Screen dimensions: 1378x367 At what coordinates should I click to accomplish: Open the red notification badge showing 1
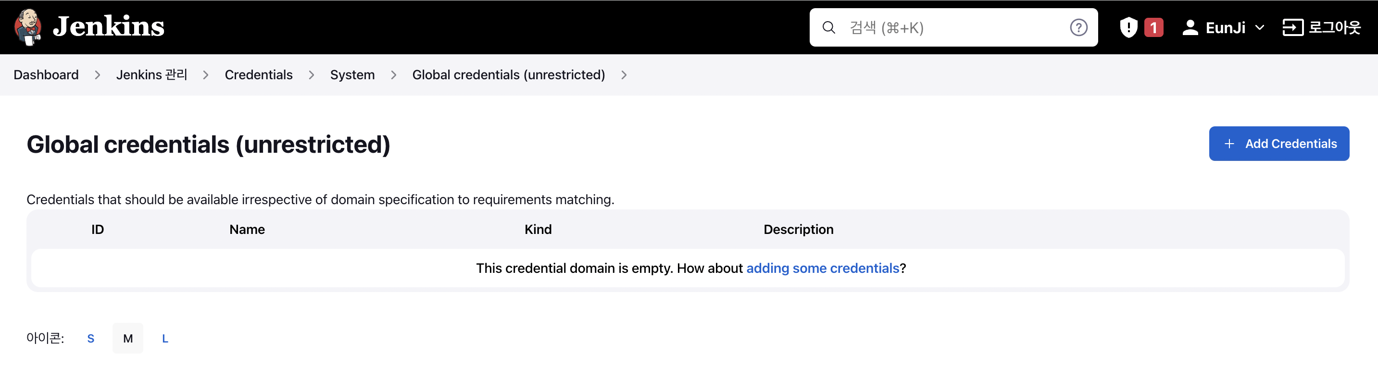point(1153,27)
